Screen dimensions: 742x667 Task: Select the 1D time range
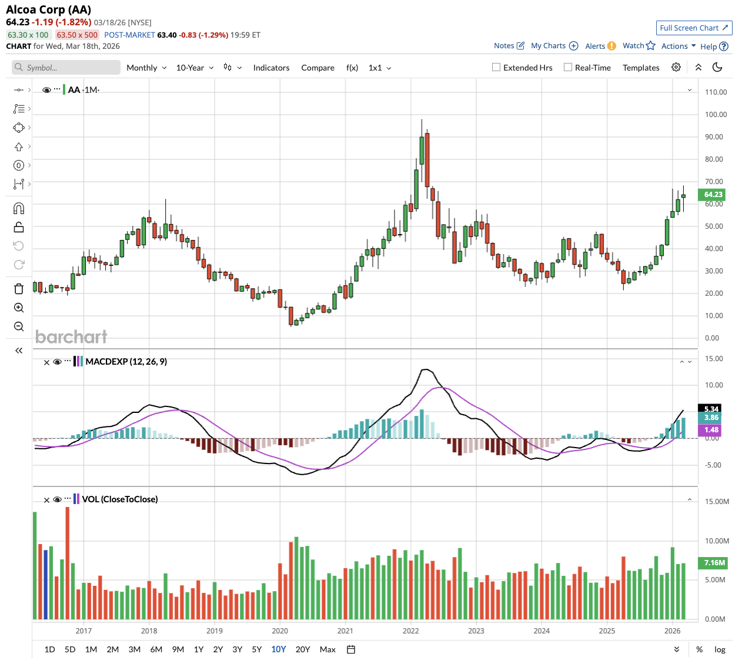pyautogui.click(x=50, y=649)
